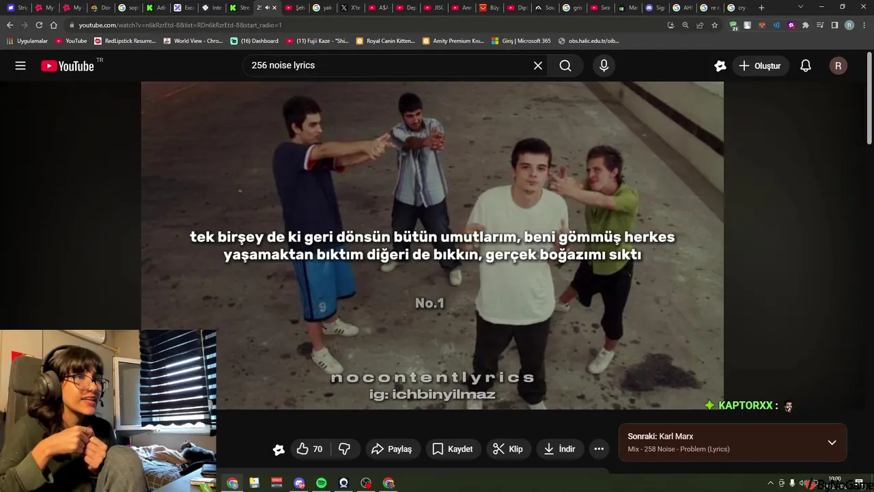Open the Chrome extensions puzzle icon
The height and width of the screenshot is (492, 874).
pos(806,25)
